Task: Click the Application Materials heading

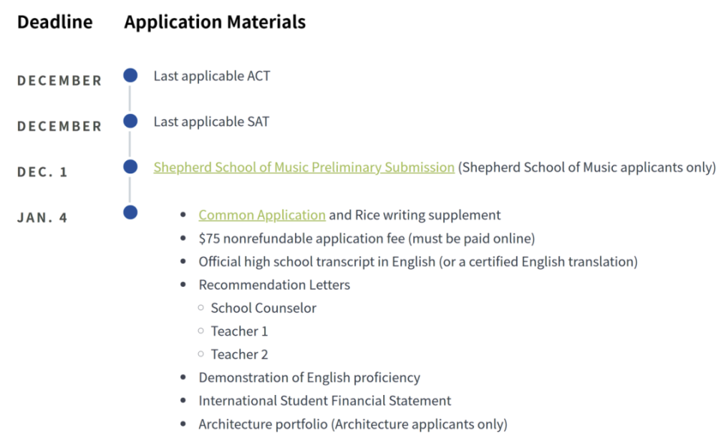Action: point(215,23)
